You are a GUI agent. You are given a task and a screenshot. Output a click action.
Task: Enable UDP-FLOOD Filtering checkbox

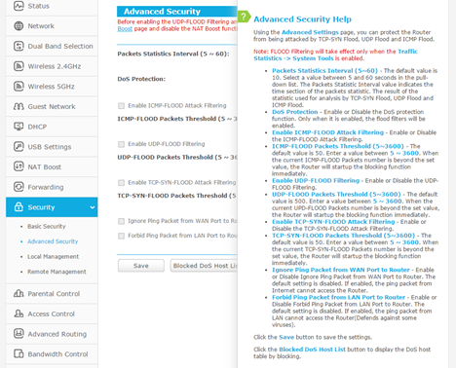tap(121, 144)
